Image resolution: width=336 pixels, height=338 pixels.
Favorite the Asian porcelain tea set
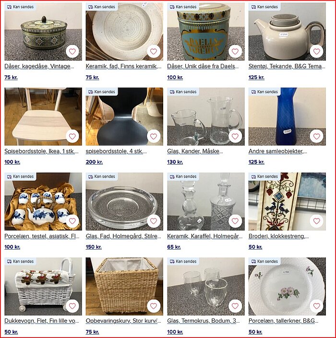72,221
